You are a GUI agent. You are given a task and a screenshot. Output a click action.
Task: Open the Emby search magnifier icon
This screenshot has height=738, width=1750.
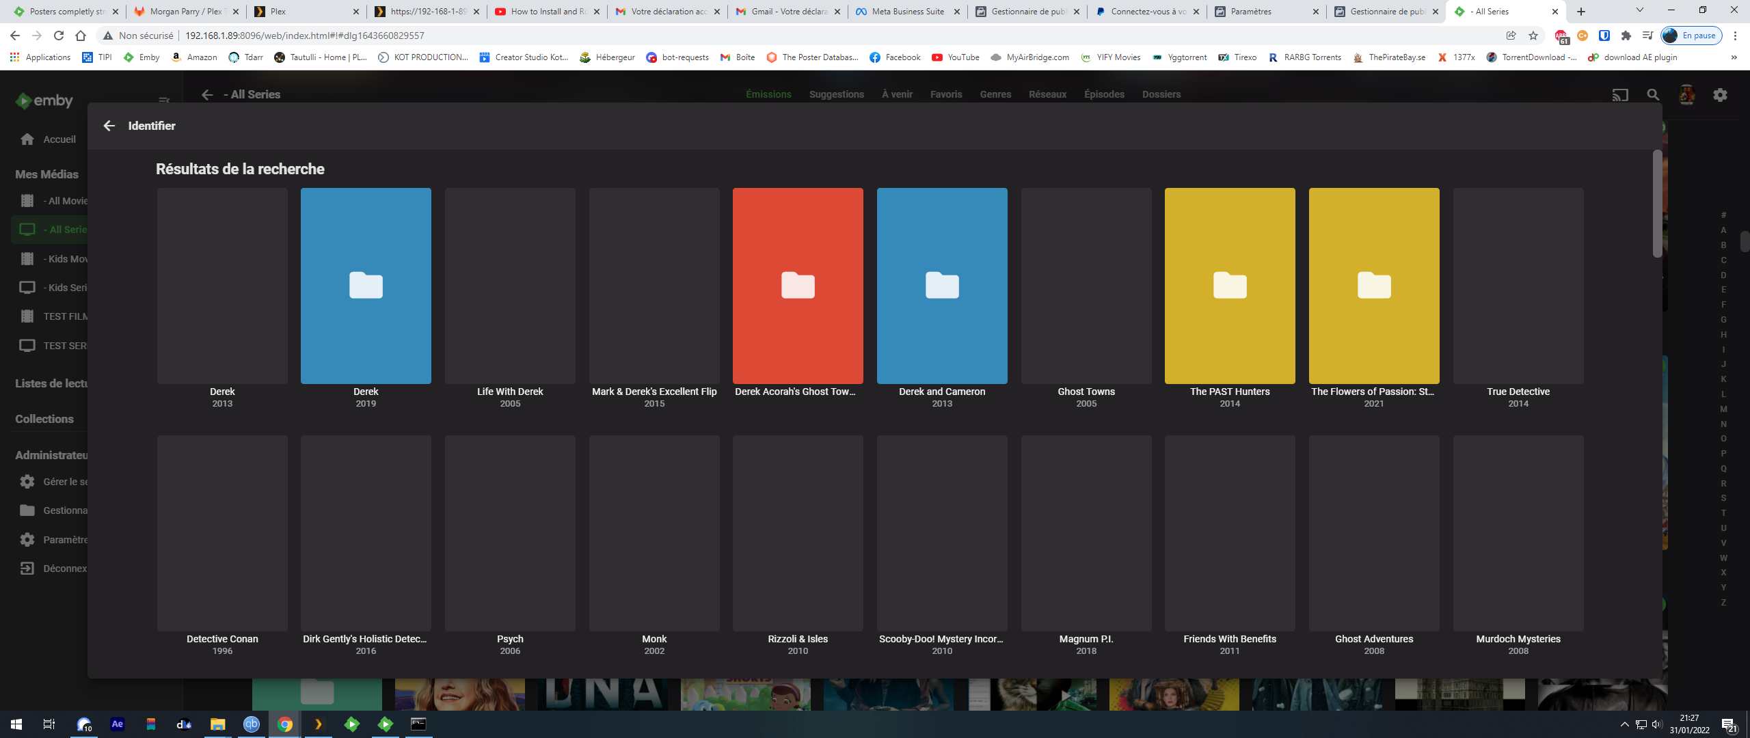[x=1653, y=95]
